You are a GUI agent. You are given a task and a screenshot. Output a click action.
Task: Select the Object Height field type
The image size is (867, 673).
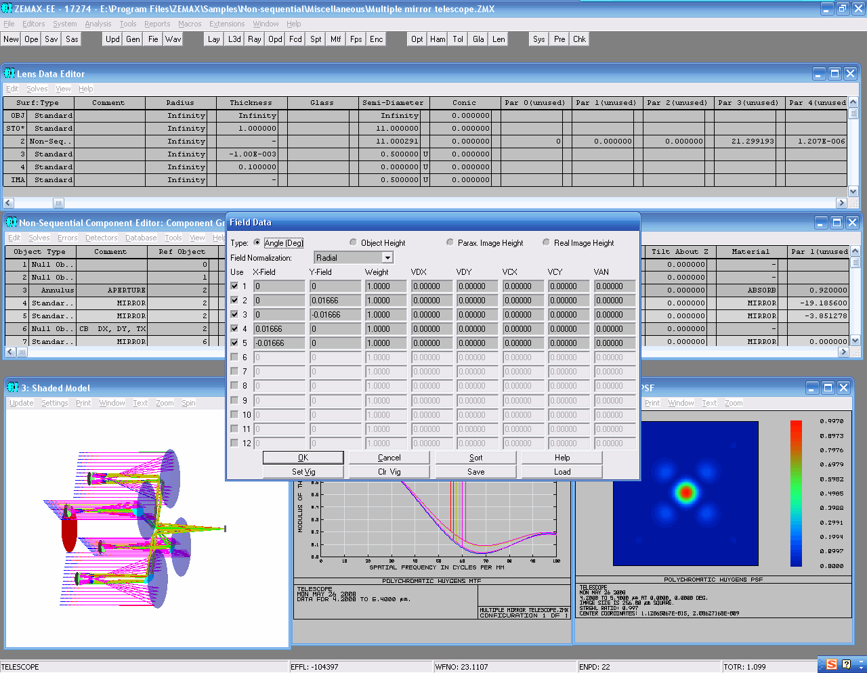(x=353, y=242)
